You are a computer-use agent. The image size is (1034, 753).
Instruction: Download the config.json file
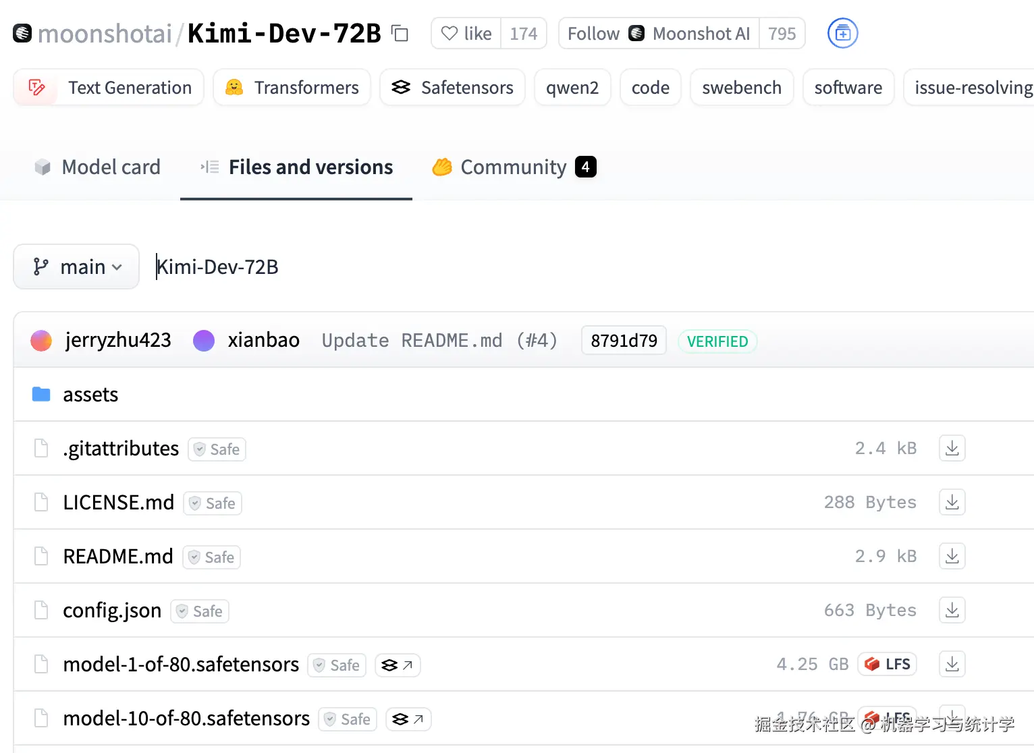952,610
